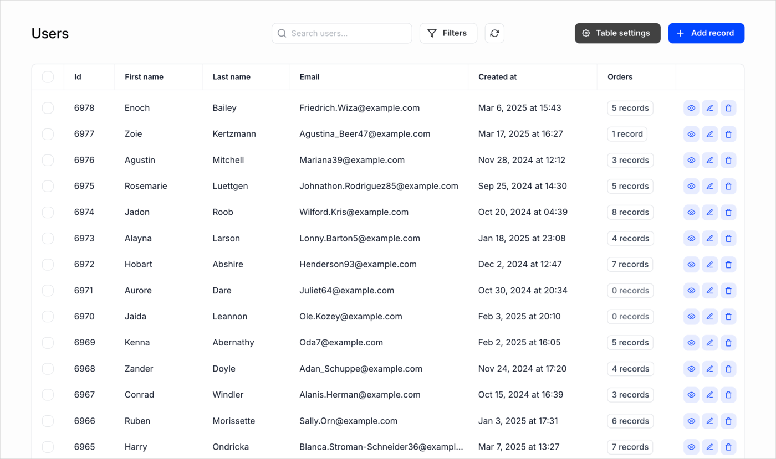Edit record of Jaida Leannon
Image resolution: width=776 pixels, height=459 pixels.
tap(710, 317)
